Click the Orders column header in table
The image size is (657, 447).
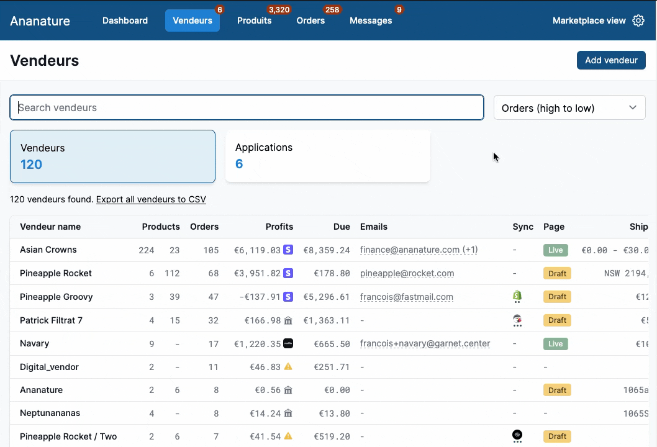click(204, 227)
